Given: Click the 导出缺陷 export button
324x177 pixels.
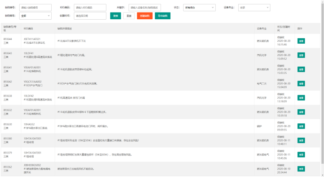Looking at the screenshot, I should (x=162, y=16).
